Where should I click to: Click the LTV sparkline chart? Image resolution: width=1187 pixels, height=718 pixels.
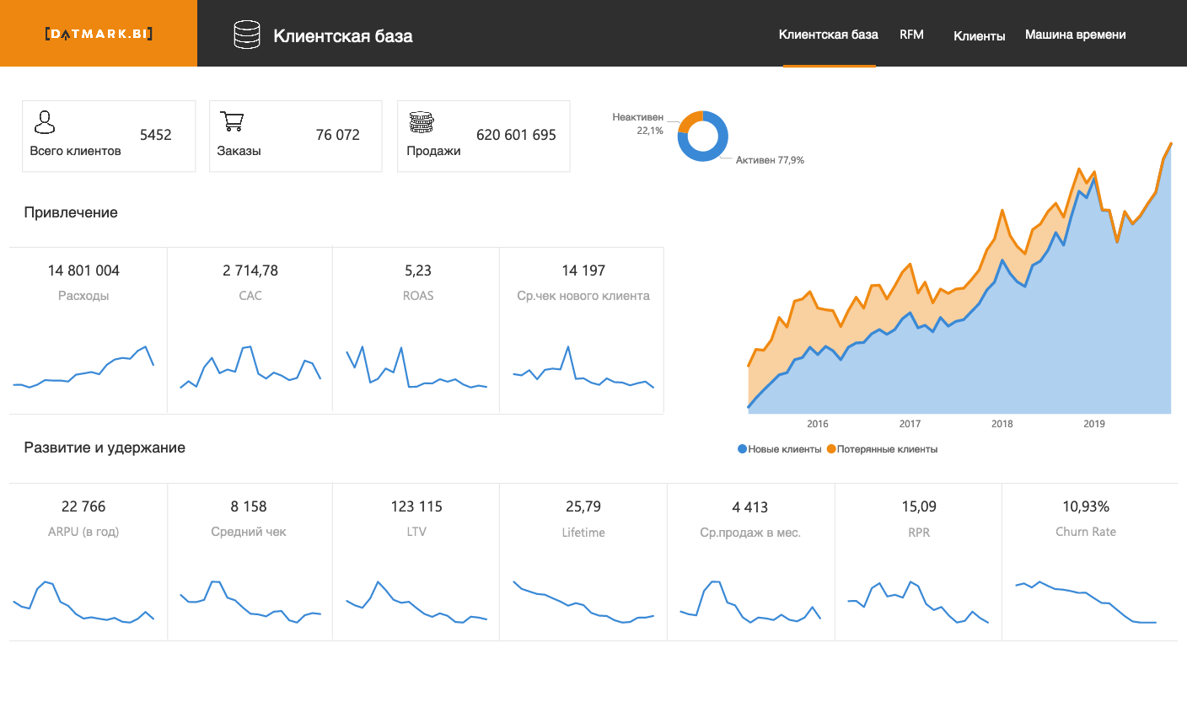[x=416, y=602]
